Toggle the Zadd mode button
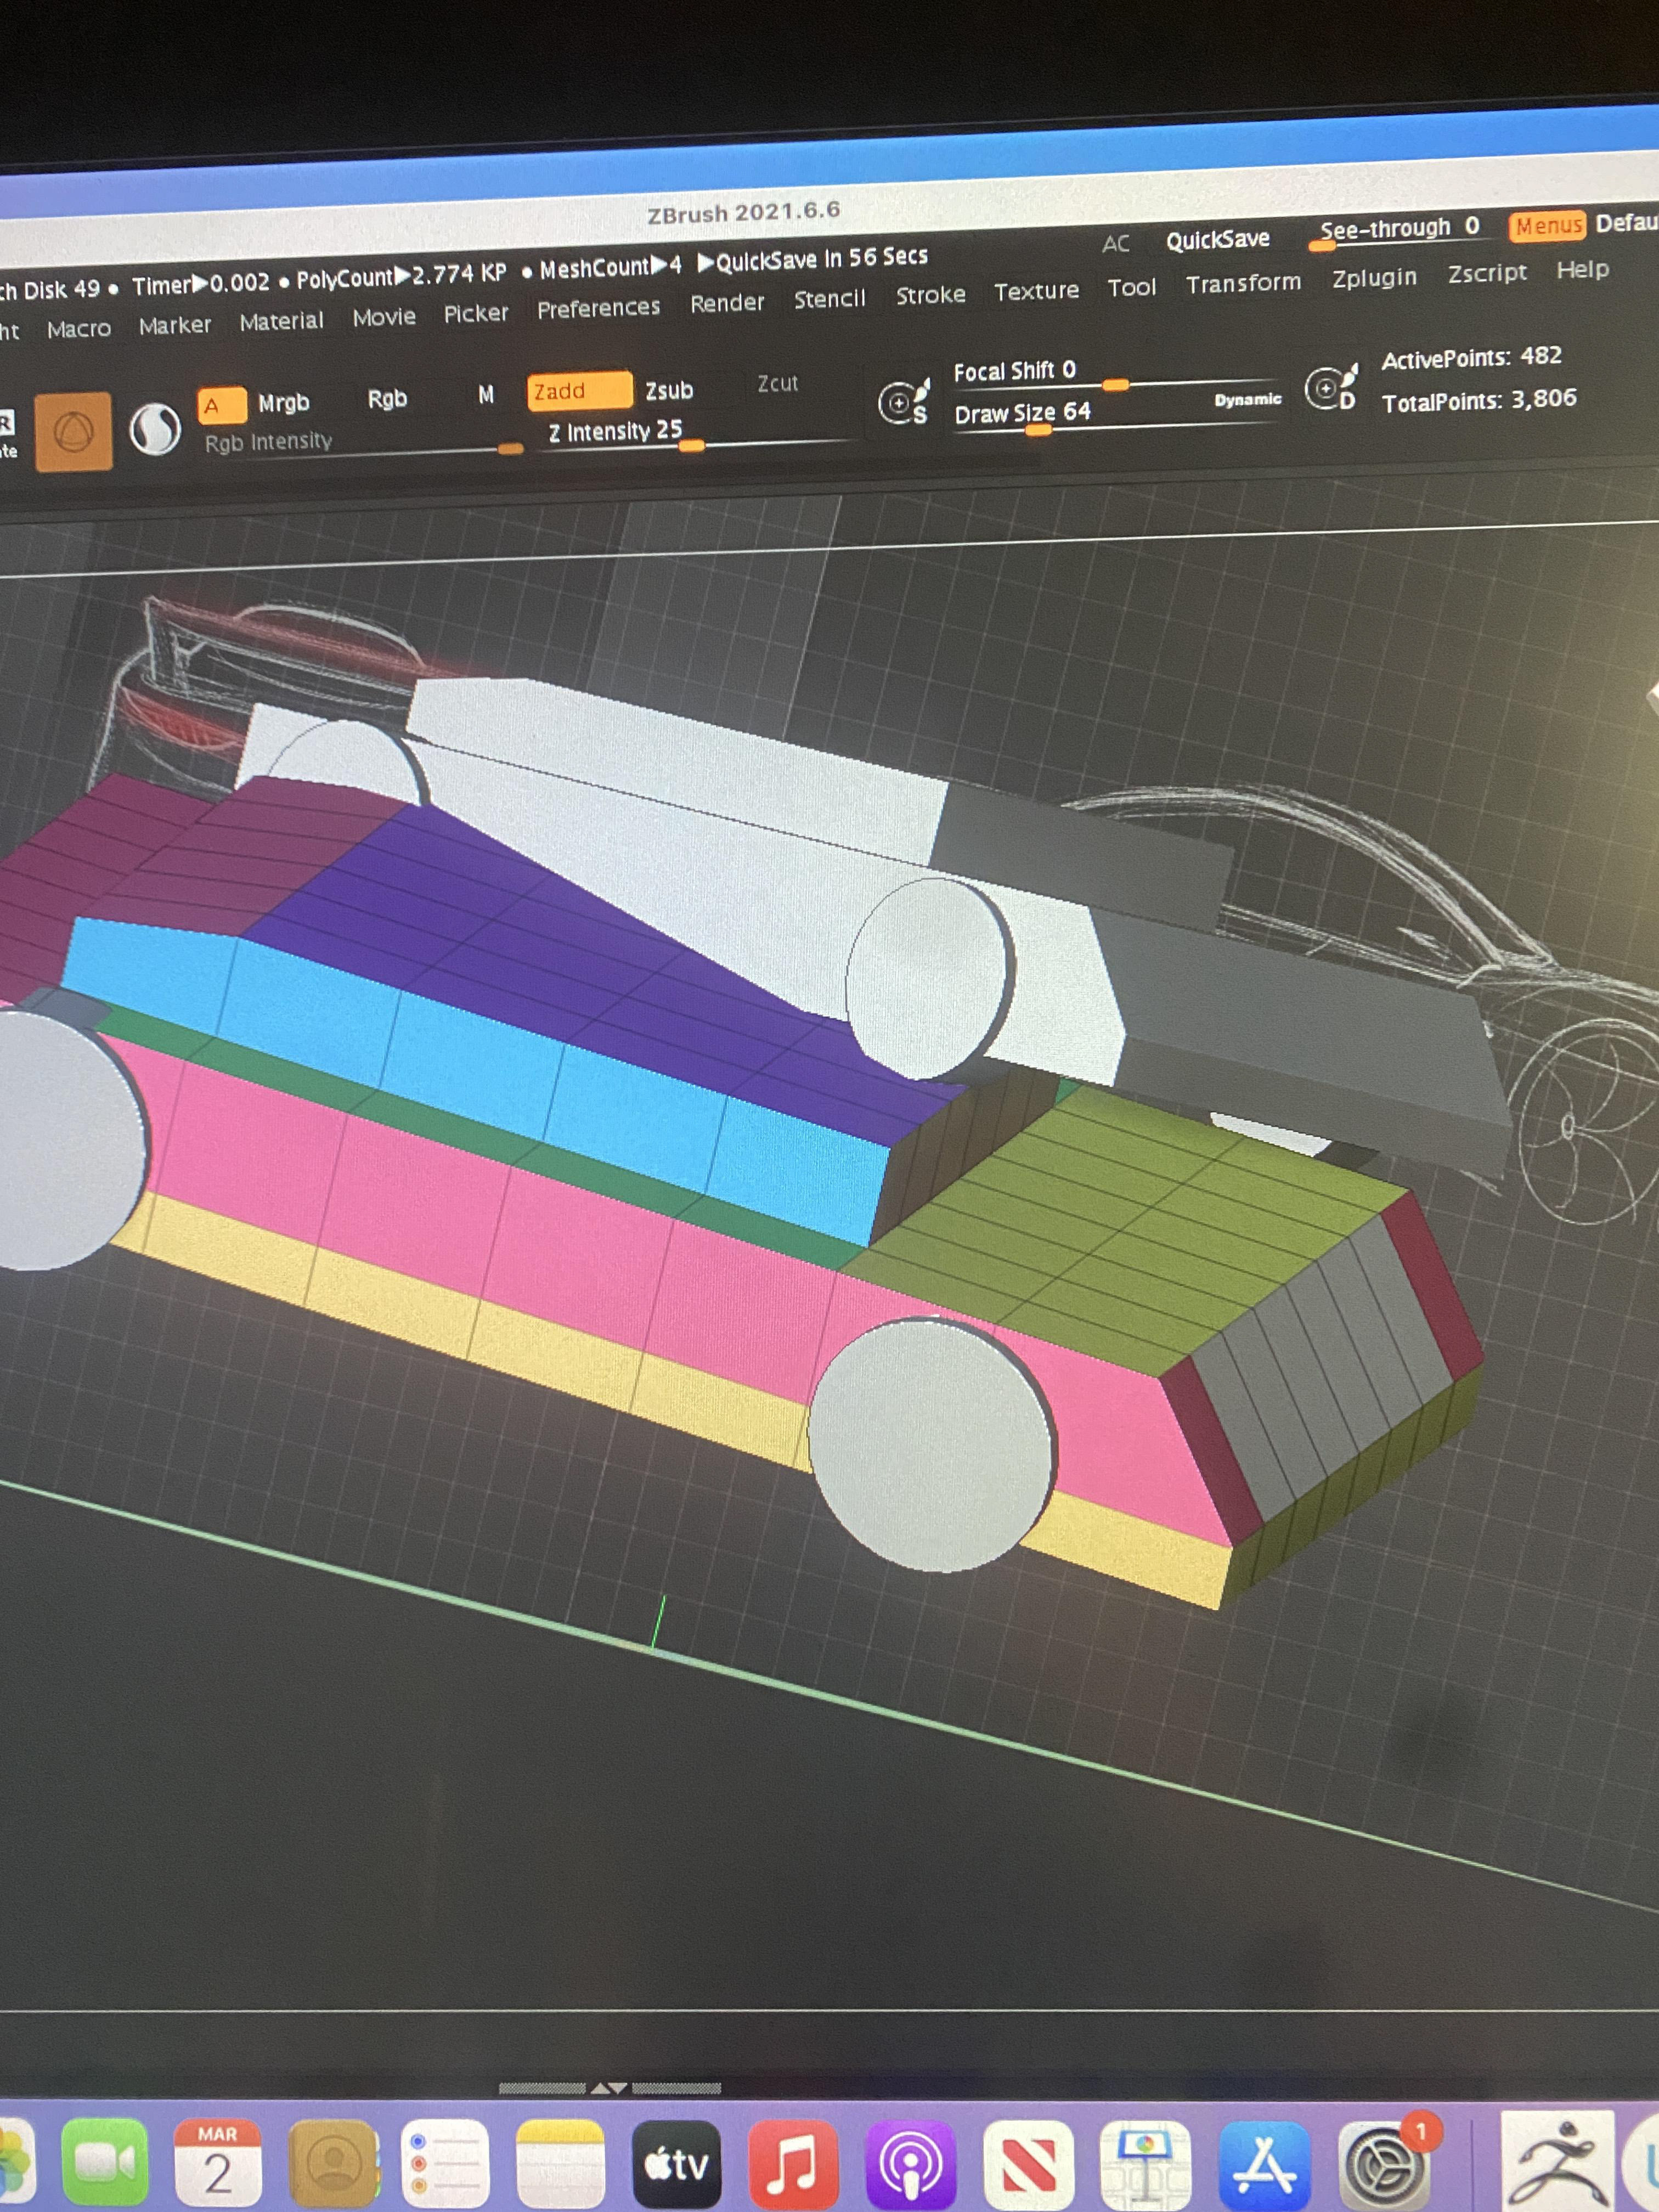Image resolution: width=1659 pixels, height=2212 pixels. coord(578,391)
